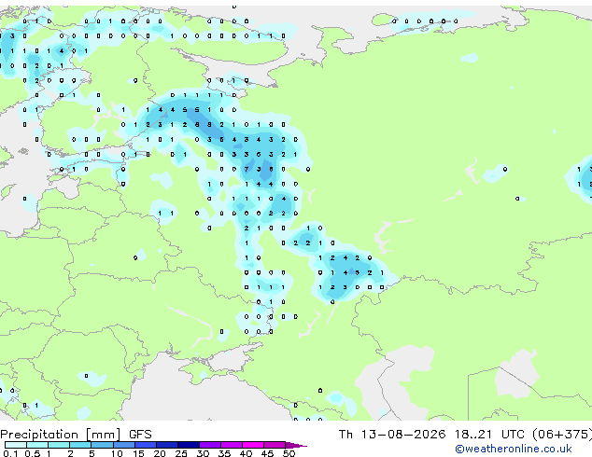This screenshot has height=457, width=592.
Task: Click the 10–15 mm legend swatch
Action: [x=124, y=445]
